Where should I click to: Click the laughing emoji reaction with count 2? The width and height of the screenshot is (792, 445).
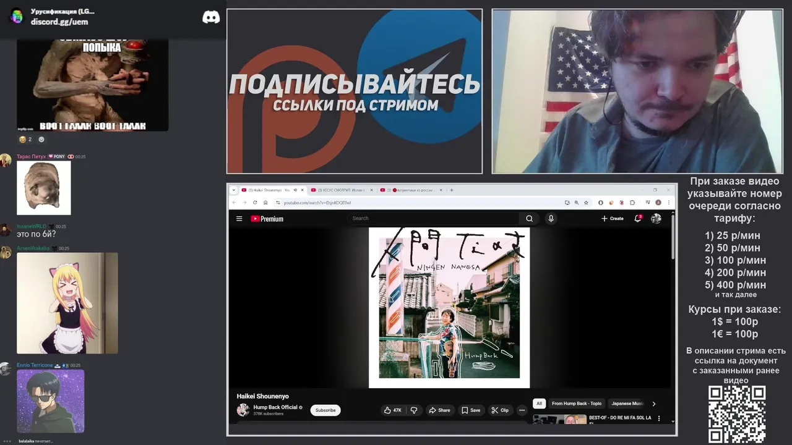click(x=25, y=139)
